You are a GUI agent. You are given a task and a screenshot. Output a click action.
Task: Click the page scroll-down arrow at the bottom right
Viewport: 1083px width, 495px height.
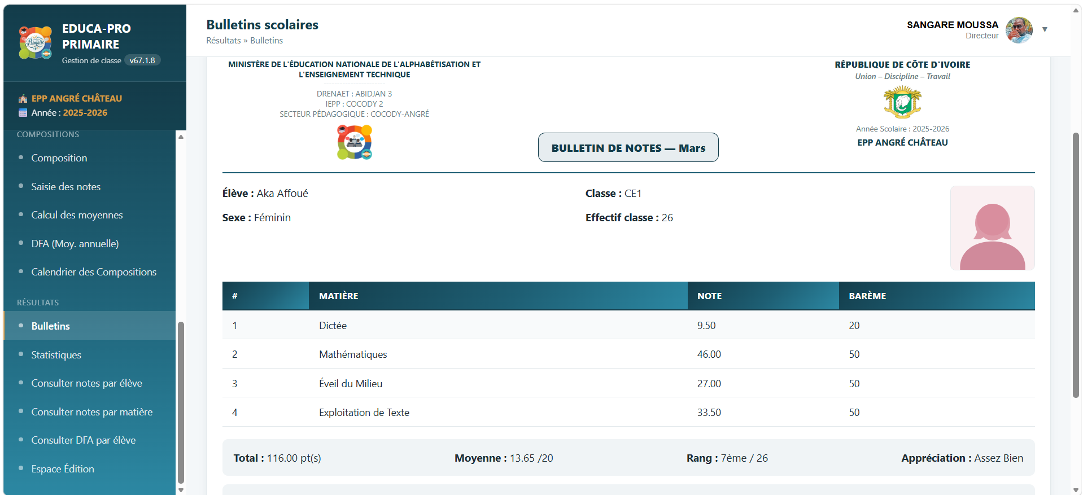(x=1076, y=490)
